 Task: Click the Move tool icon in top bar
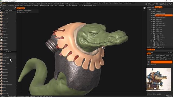[x=1, y=5]
